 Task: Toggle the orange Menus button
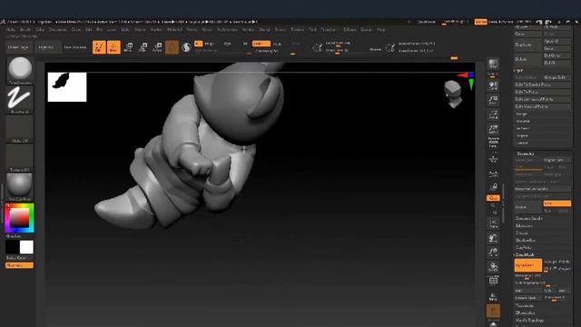tap(480, 22)
